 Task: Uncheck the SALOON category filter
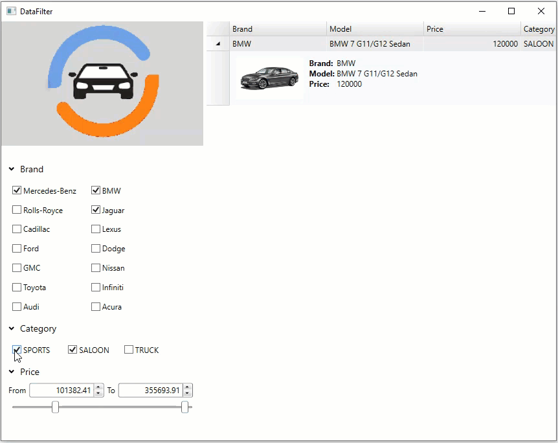73,350
